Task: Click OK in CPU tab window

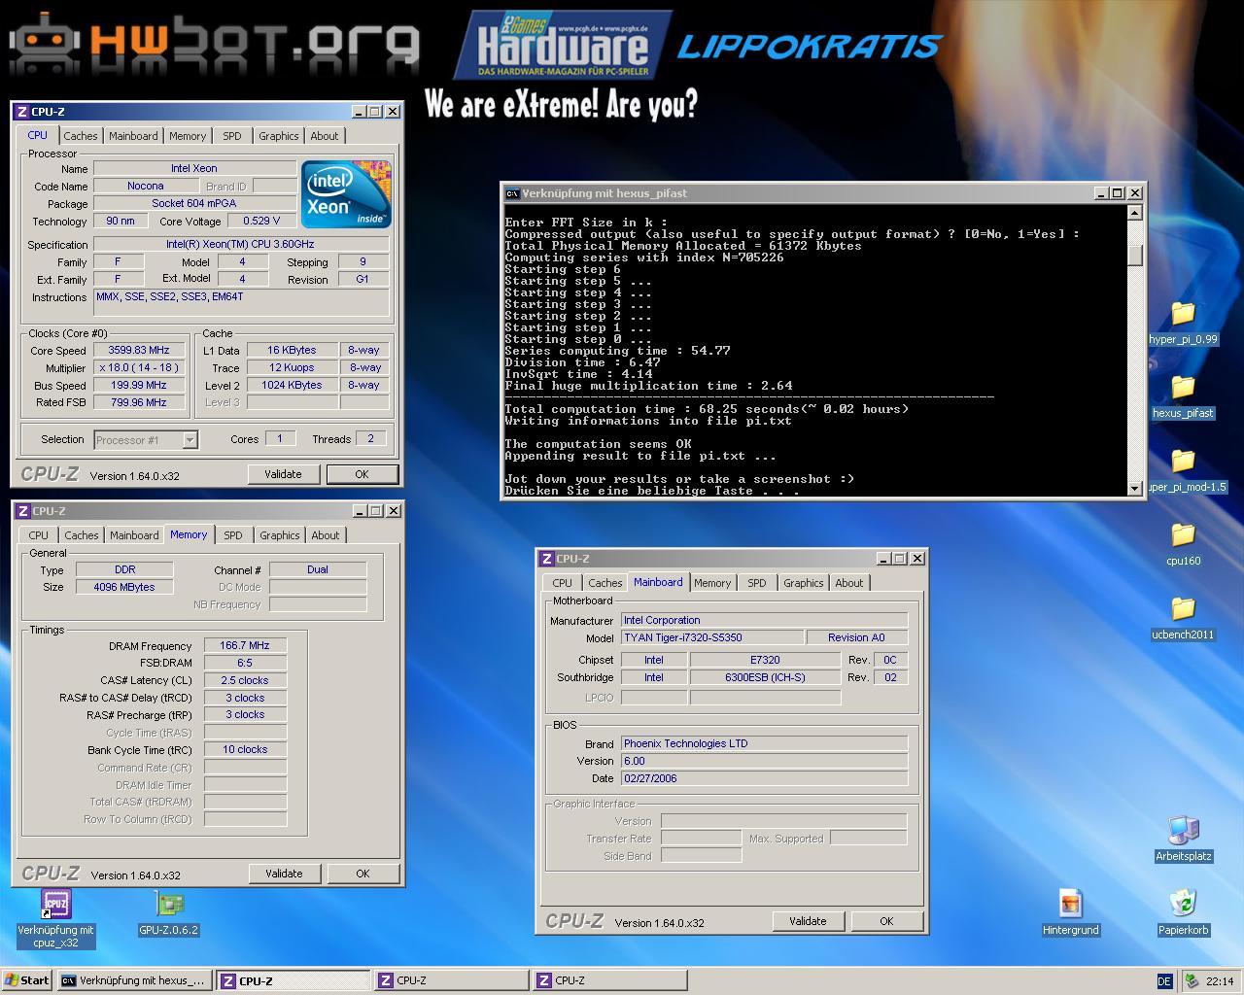Action: coord(362,474)
